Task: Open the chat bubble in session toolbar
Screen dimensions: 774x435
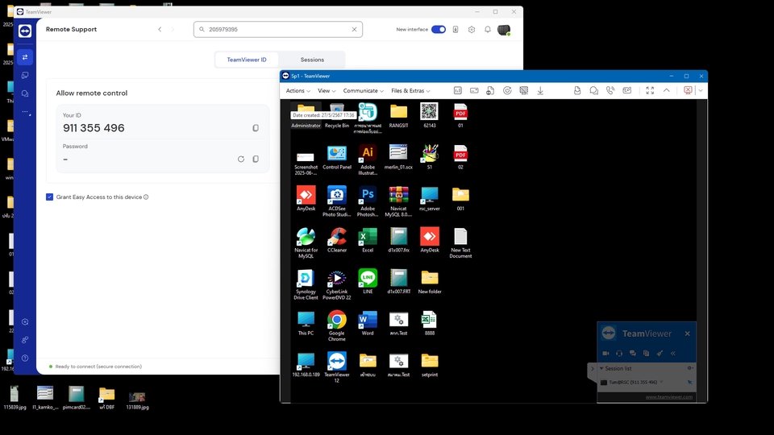Action: tap(593, 91)
